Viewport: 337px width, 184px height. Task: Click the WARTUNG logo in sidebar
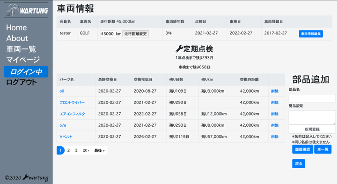pos(26,10)
